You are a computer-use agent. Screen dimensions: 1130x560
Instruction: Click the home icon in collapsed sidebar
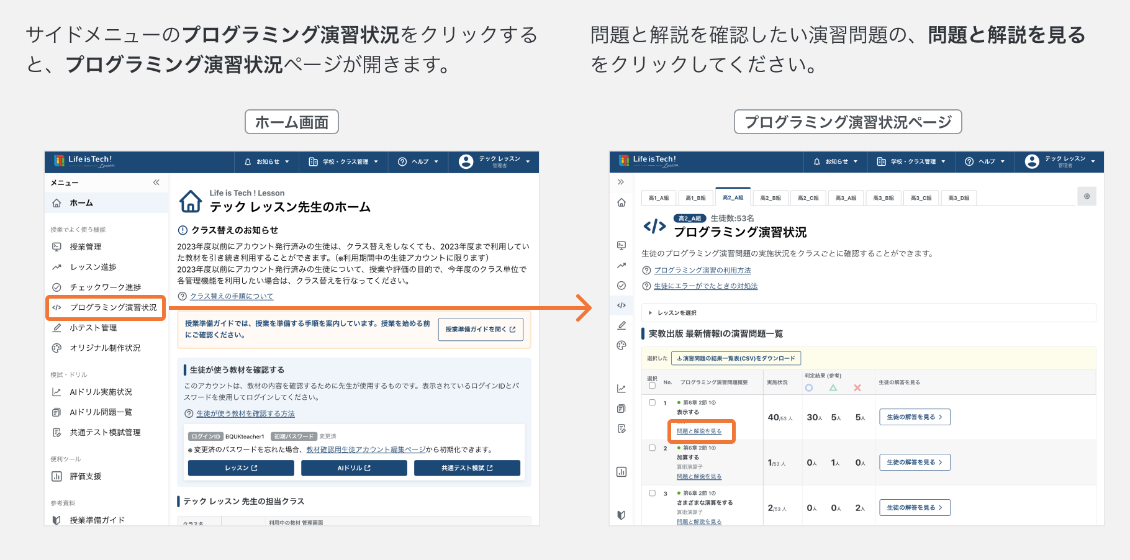coord(621,202)
